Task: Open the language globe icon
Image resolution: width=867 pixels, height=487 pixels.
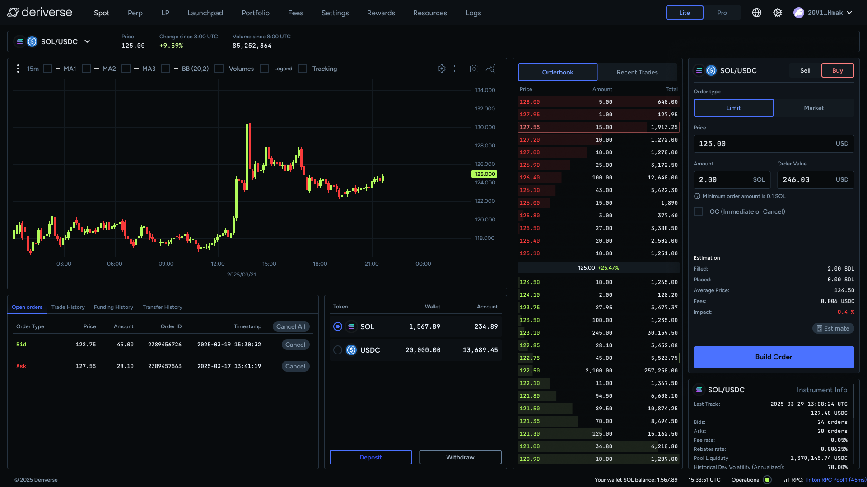Action: [x=756, y=13]
